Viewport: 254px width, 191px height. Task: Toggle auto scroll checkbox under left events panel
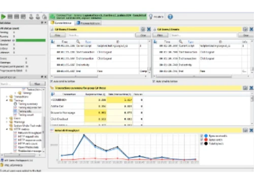click(x=51, y=81)
